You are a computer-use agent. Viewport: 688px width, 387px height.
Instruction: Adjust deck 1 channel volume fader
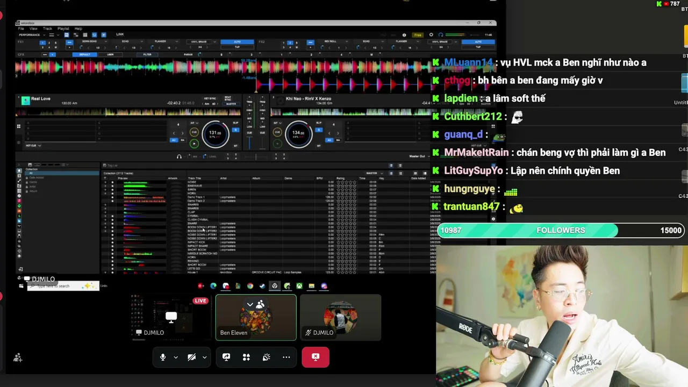[249, 142]
